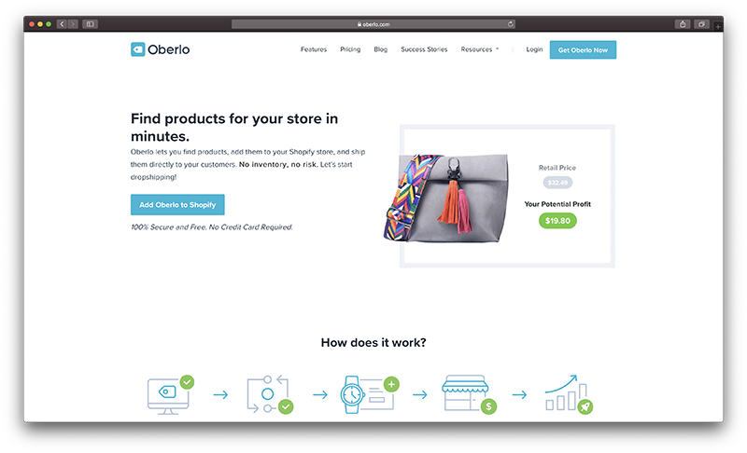
Task: Open the Safari share icon
Action: (683, 23)
